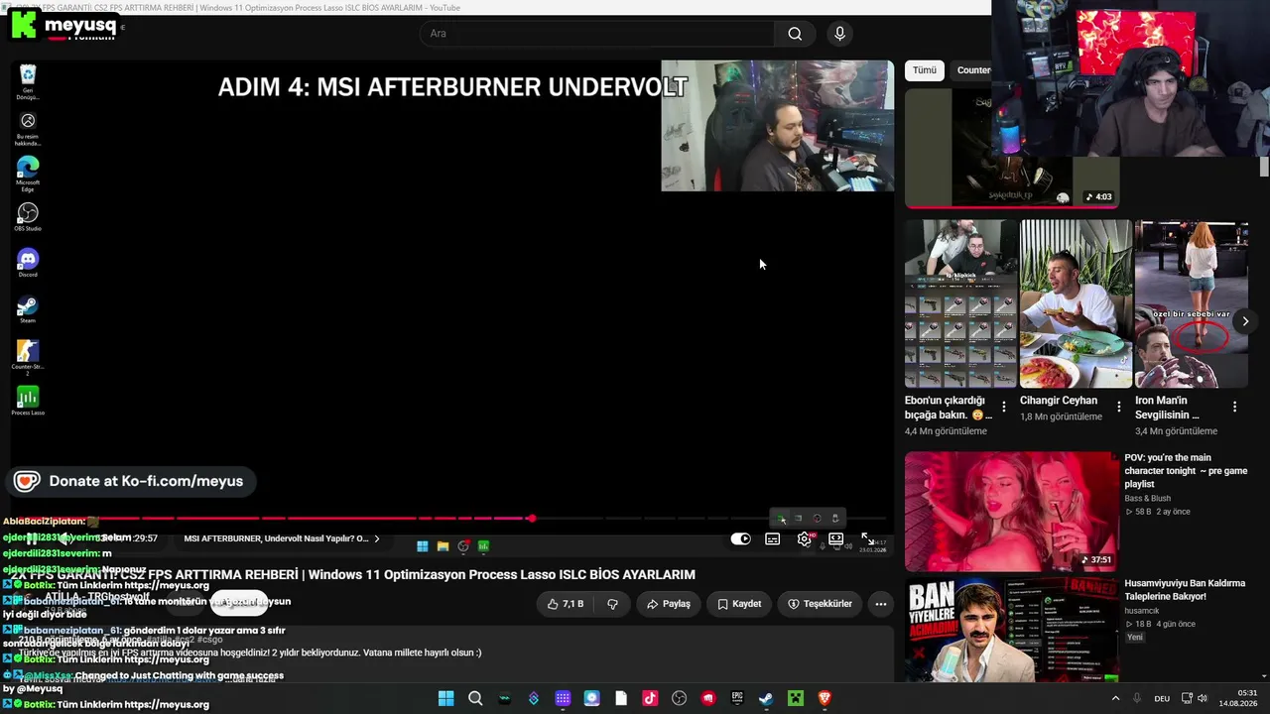Open Minecraft from the taskbar

795,698
